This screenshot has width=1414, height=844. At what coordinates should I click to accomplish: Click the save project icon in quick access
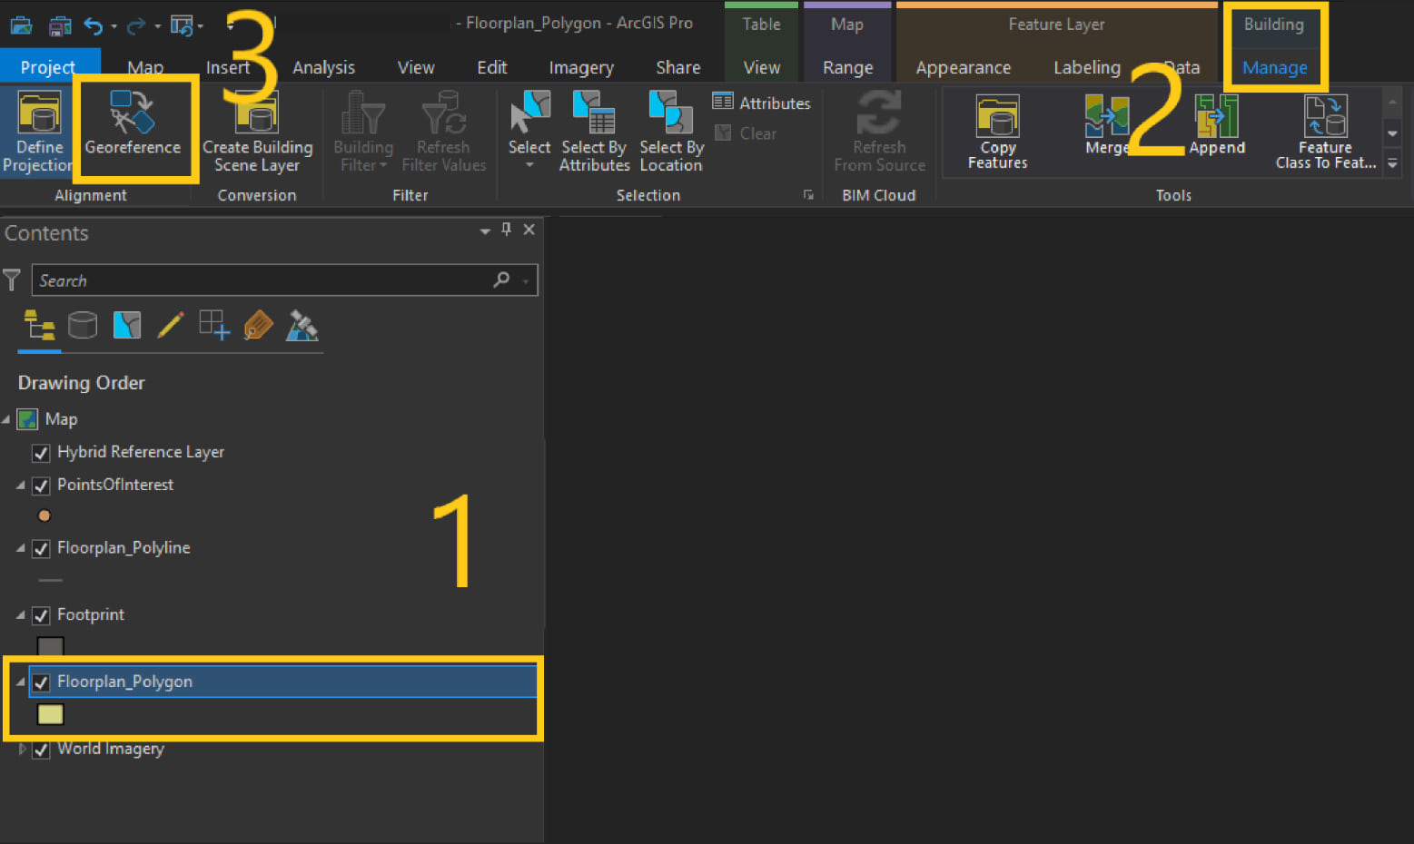59,25
